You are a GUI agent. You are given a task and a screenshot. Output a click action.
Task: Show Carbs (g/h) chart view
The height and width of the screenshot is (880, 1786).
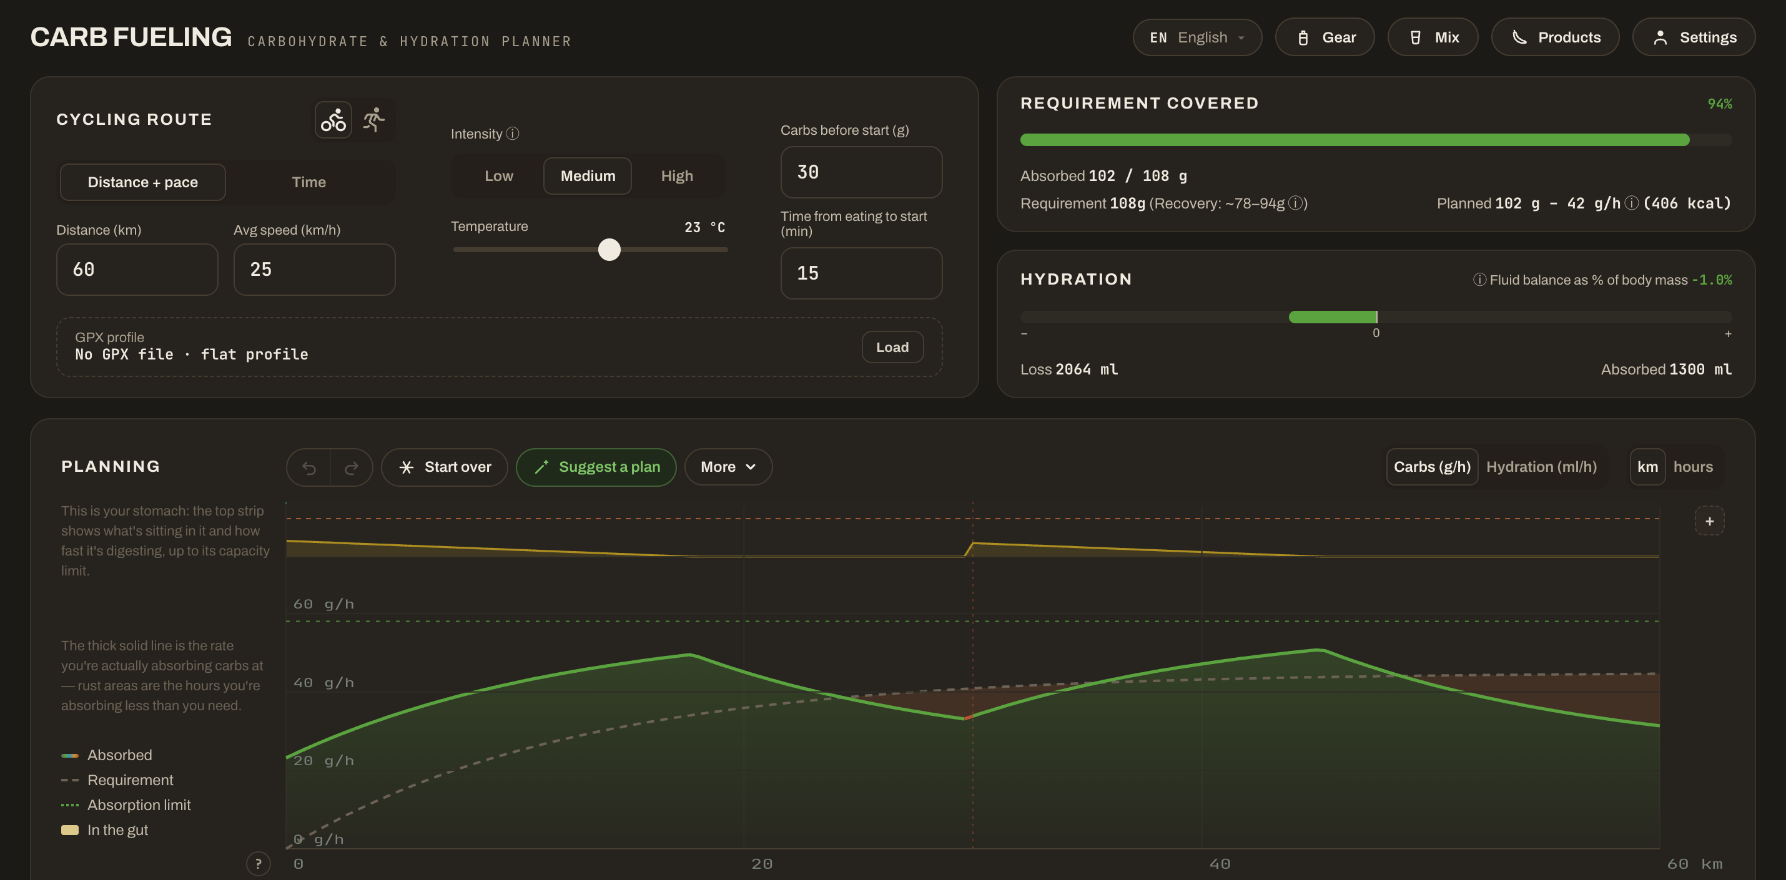pyautogui.click(x=1432, y=467)
